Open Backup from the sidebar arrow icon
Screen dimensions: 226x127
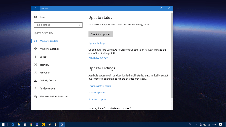(x=35, y=57)
